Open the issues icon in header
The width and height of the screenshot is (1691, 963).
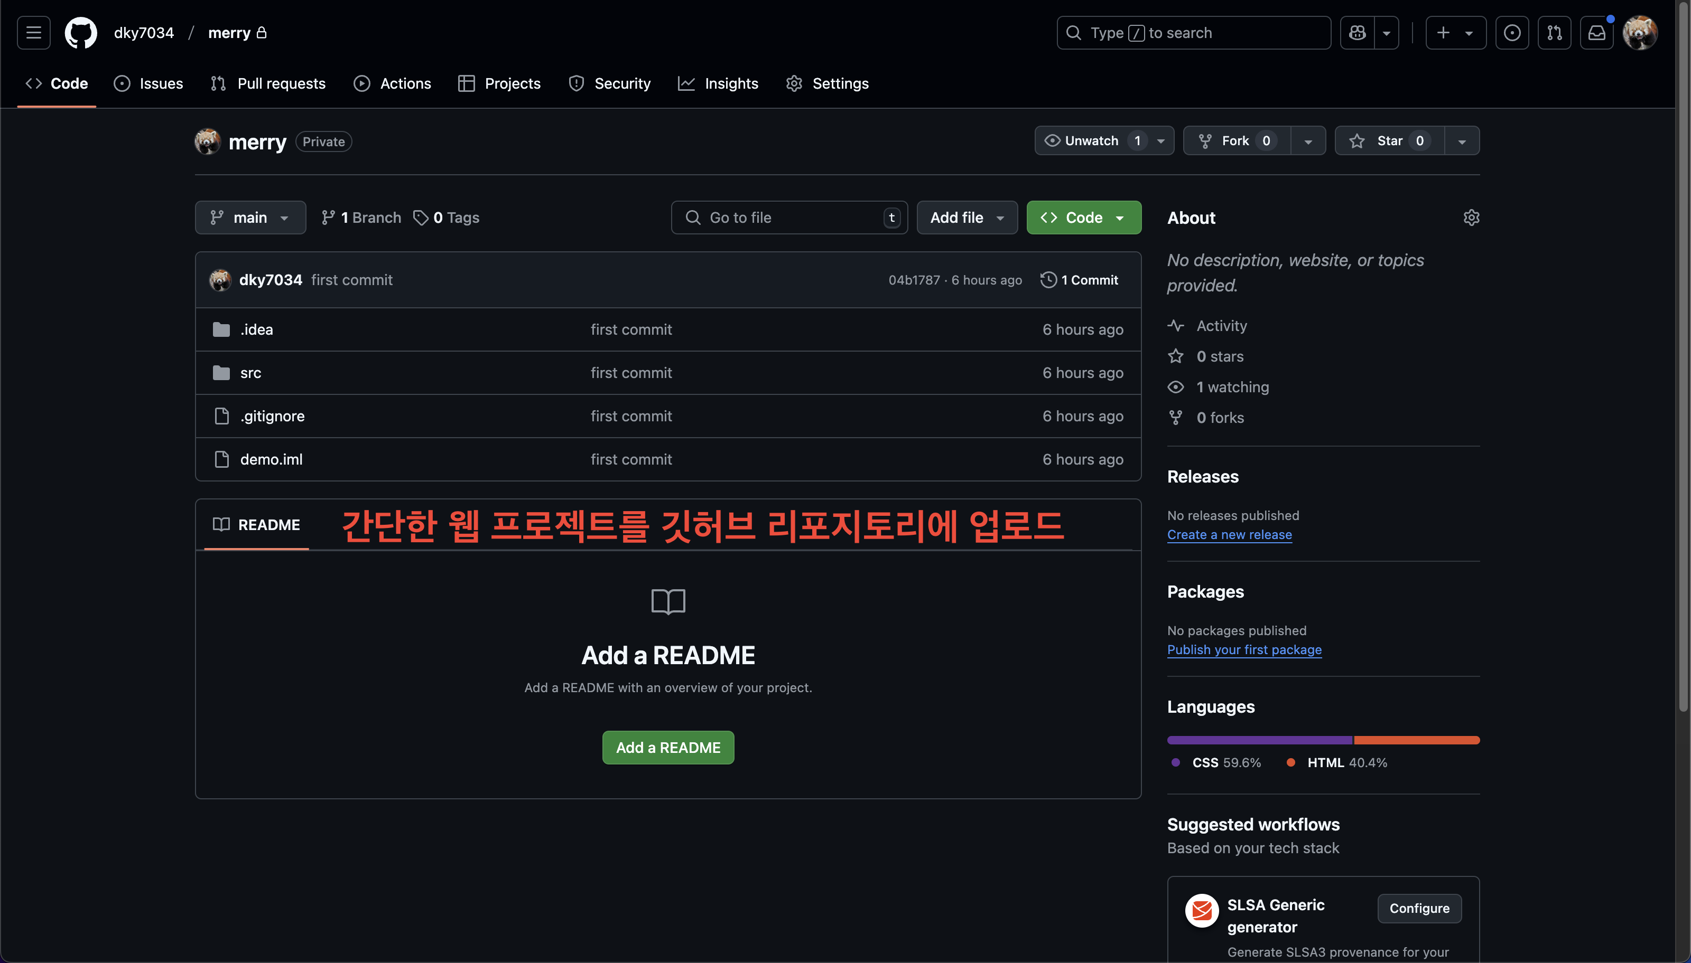coord(1512,32)
